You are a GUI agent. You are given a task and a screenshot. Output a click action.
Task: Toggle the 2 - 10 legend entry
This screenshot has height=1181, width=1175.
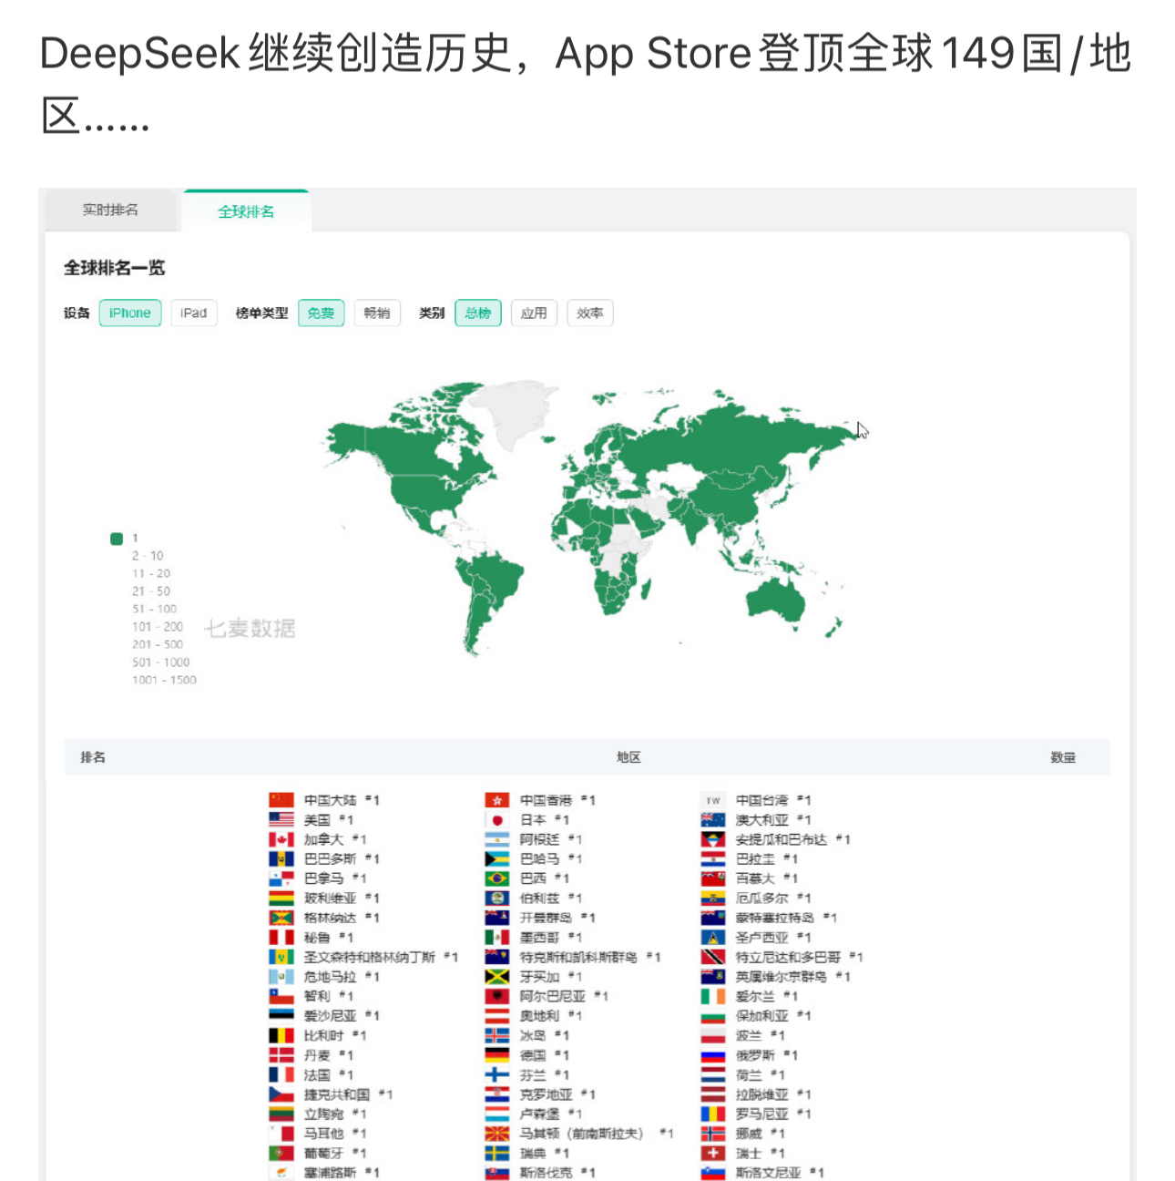click(x=148, y=556)
